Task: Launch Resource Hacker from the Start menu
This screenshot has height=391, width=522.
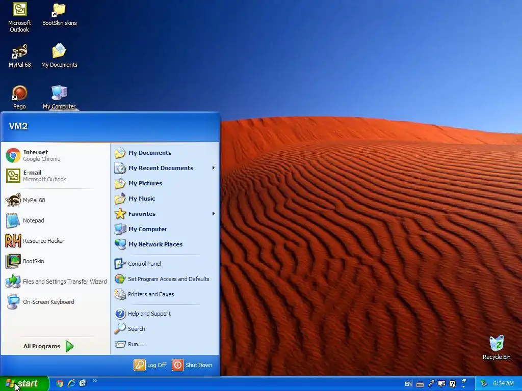Action: click(x=55, y=241)
